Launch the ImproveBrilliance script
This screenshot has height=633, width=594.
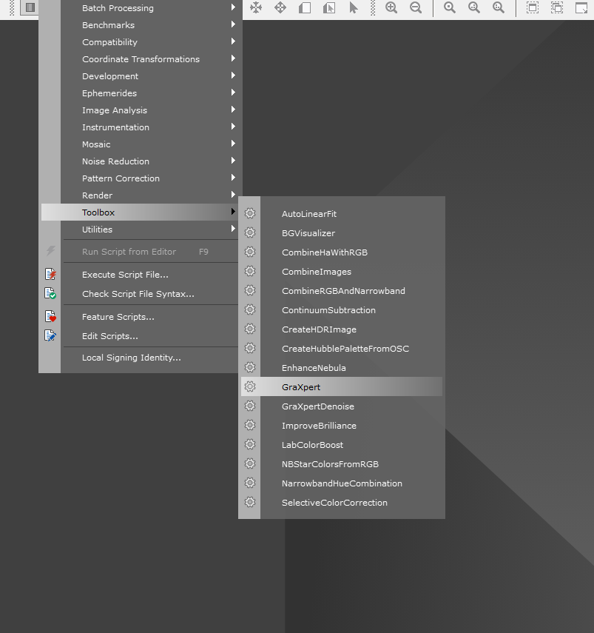coord(342,426)
